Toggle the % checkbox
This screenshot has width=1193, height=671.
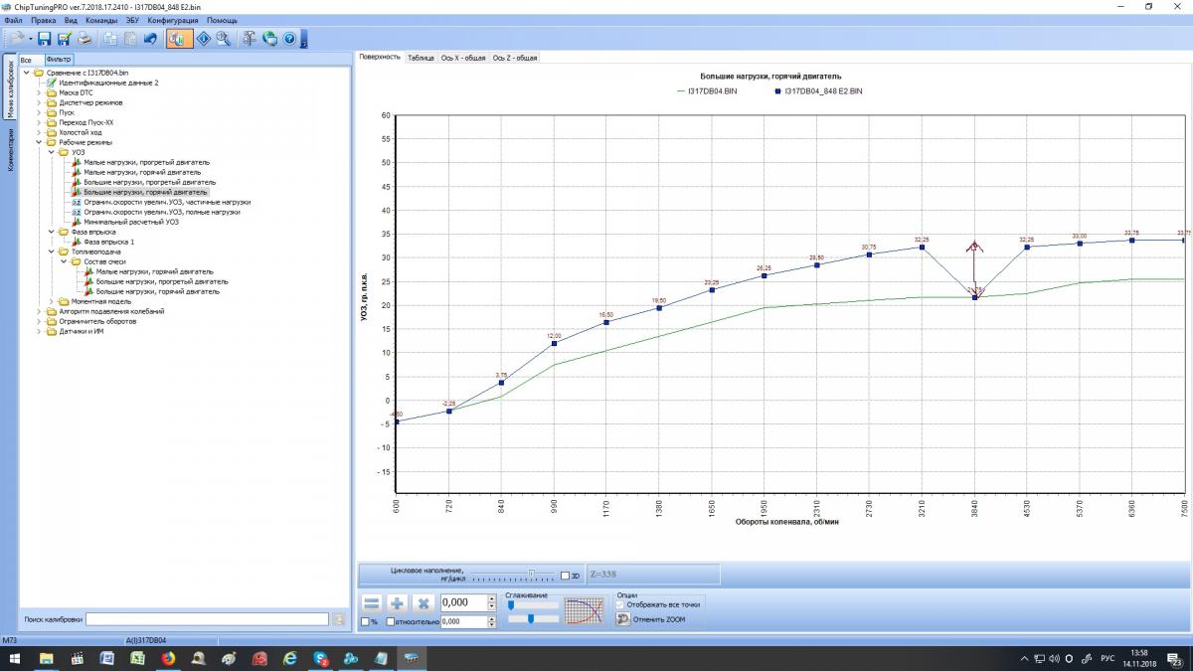tap(365, 621)
